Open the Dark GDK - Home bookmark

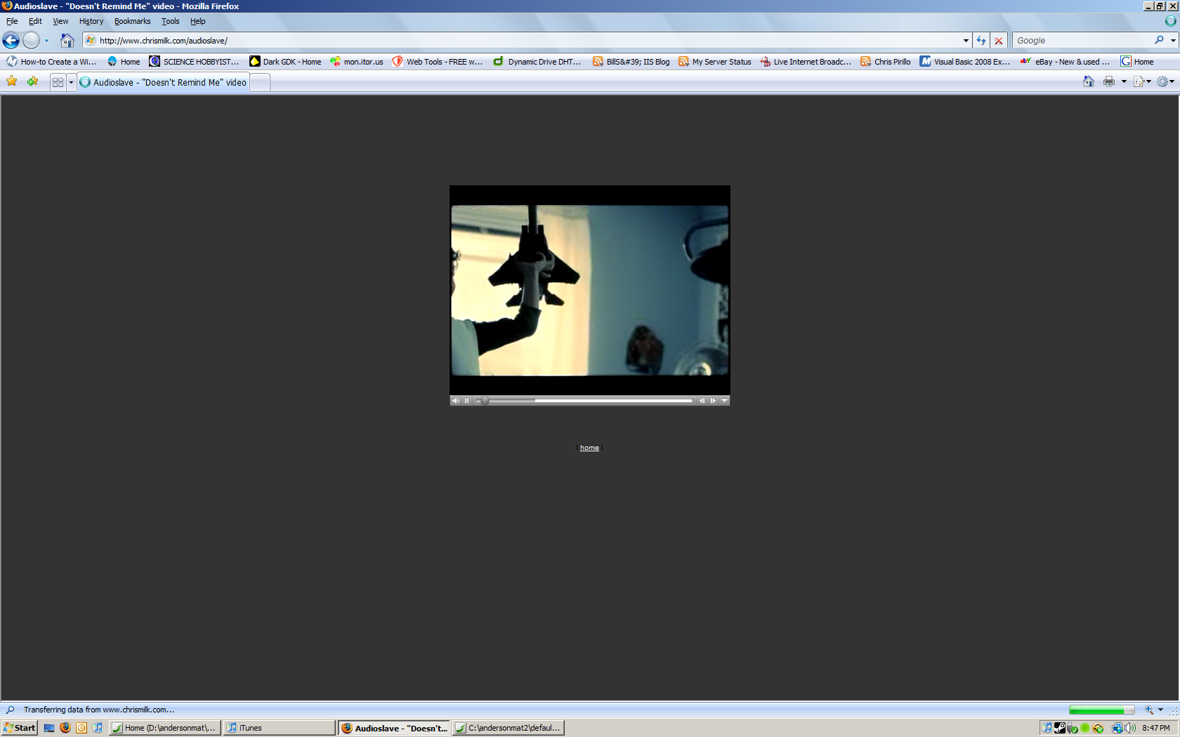(285, 62)
